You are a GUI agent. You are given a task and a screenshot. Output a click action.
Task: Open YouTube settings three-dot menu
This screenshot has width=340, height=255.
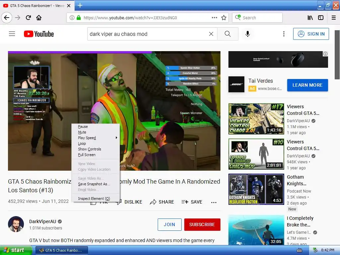pyautogui.click(x=284, y=34)
